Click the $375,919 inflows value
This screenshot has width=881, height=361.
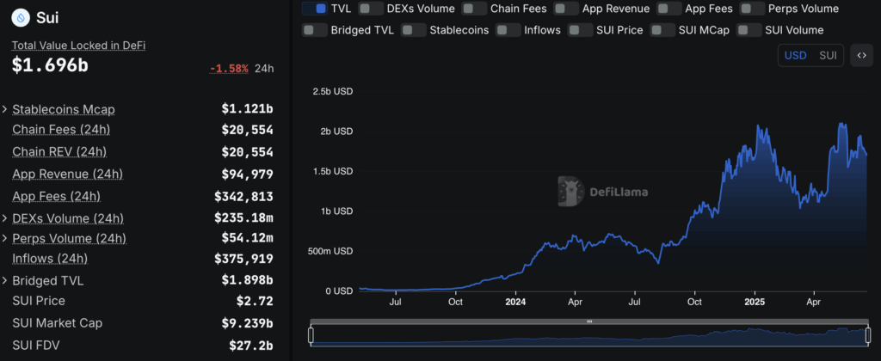point(243,259)
